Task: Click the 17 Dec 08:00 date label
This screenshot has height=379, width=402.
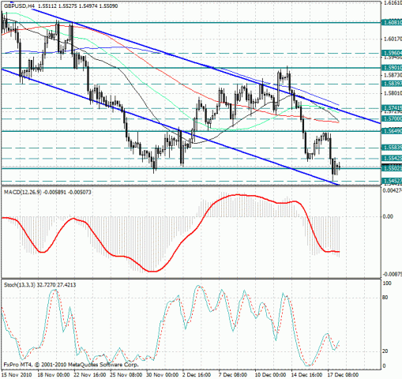Action: pyautogui.click(x=343, y=375)
